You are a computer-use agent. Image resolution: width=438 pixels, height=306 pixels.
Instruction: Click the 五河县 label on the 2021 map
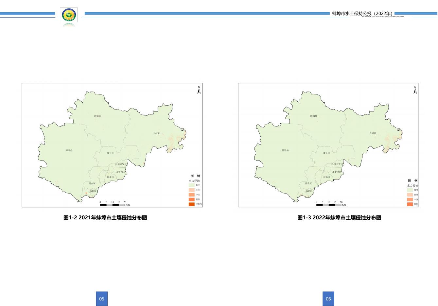156,133
